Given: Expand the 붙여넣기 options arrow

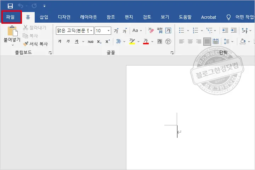Looking at the screenshot, I should click(x=13, y=45).
